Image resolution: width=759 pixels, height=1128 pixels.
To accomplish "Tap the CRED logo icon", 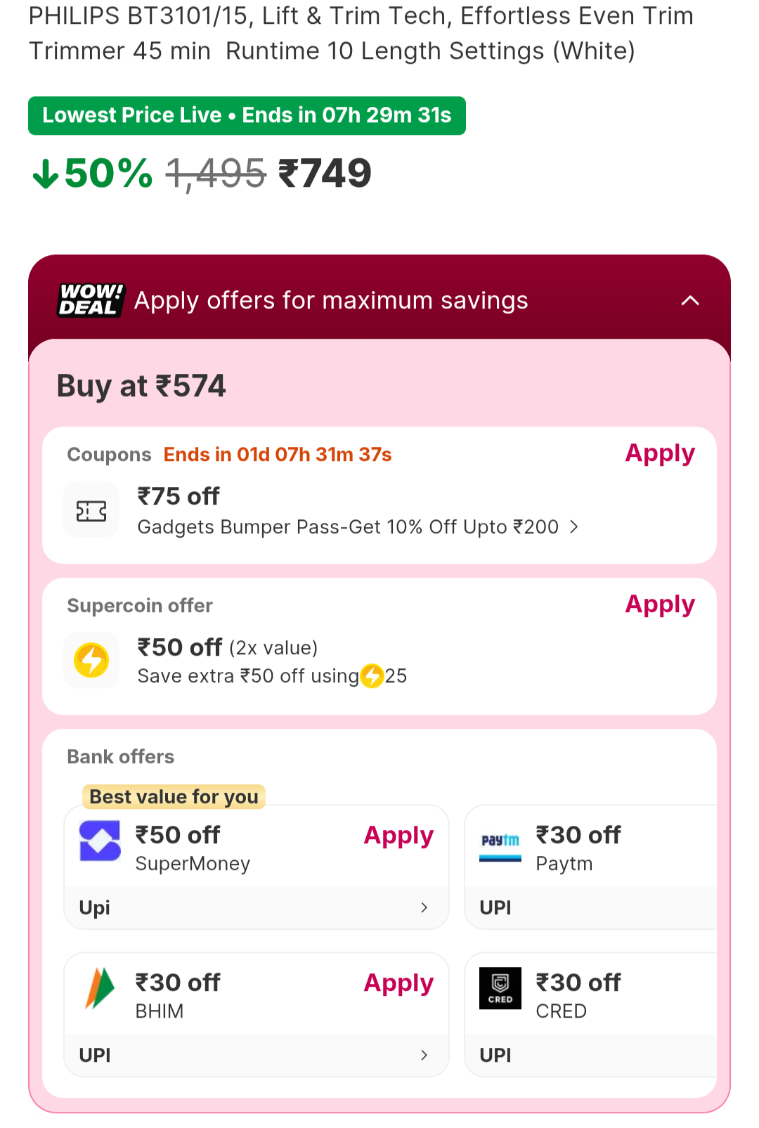I will (x=500, y=988).
